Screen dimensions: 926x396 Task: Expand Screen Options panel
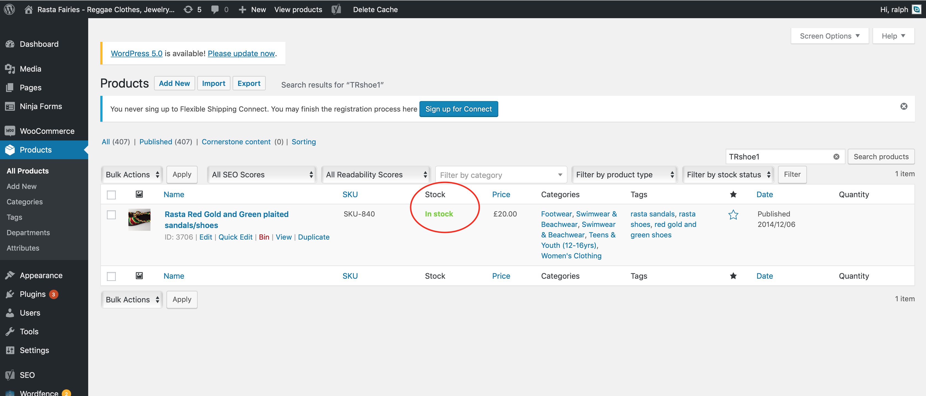click(830, 36)
